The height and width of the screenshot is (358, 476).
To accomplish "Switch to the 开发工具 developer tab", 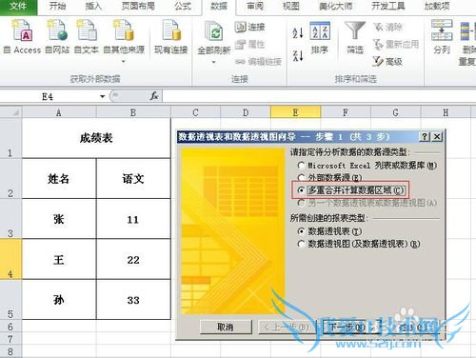I will [x=388, y=7].
